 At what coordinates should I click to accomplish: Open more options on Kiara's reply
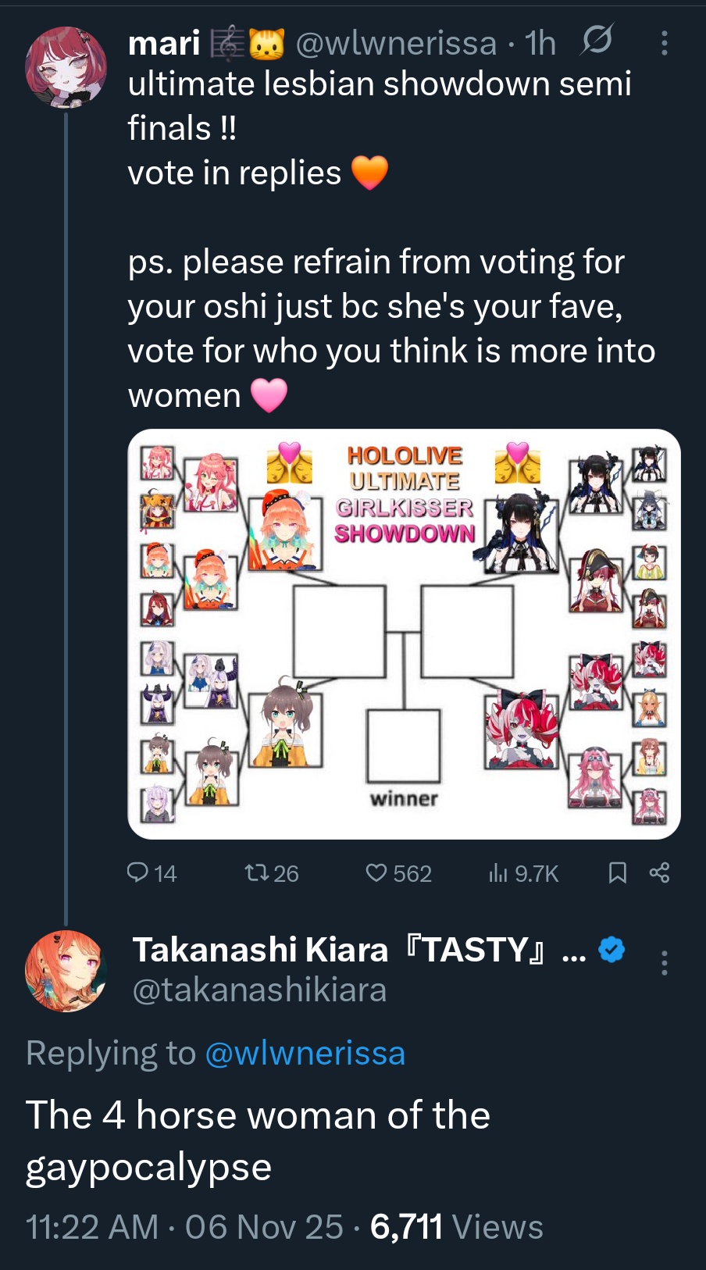664,962
